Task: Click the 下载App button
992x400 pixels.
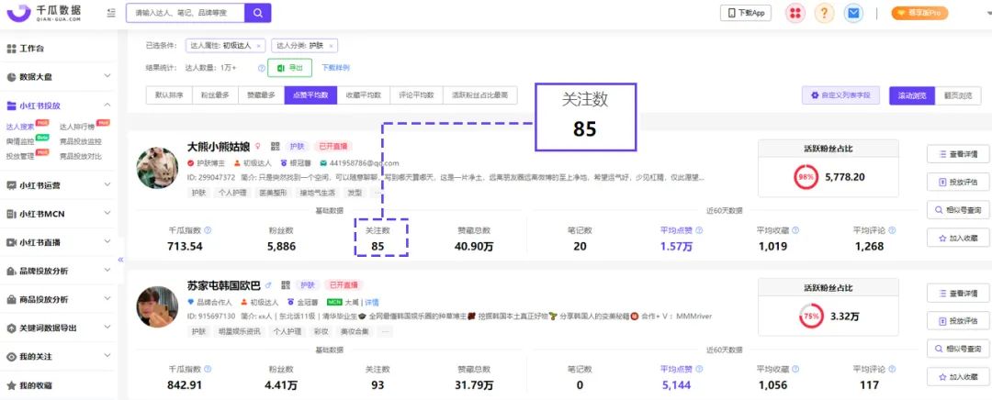Action: [x=746, y=13]
